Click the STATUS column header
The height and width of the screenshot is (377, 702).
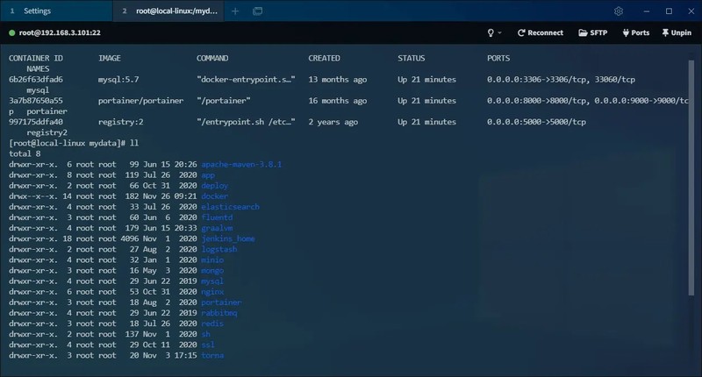point(411,58)
